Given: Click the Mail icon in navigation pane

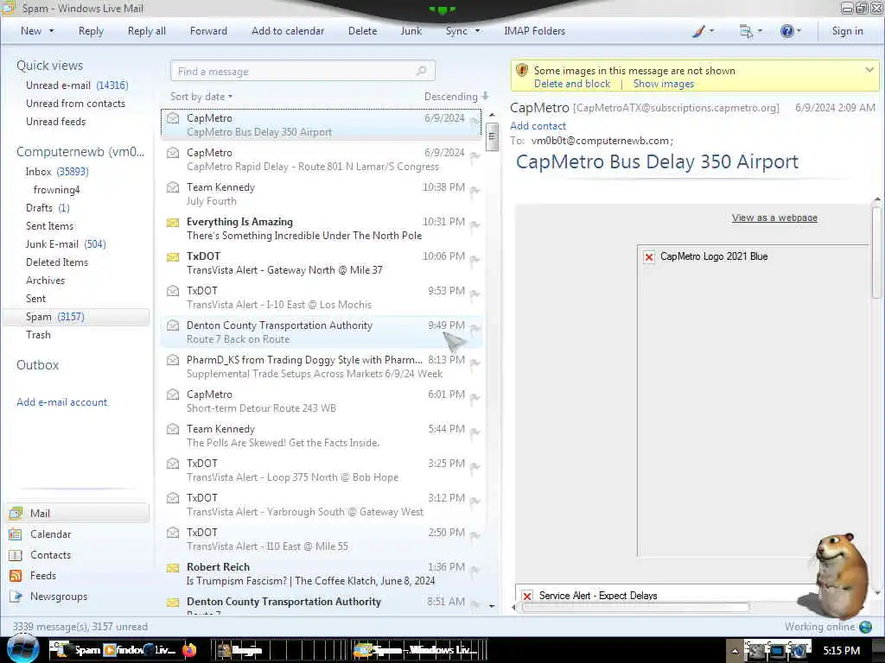Looking at the screenshot, I should (16, 513).
